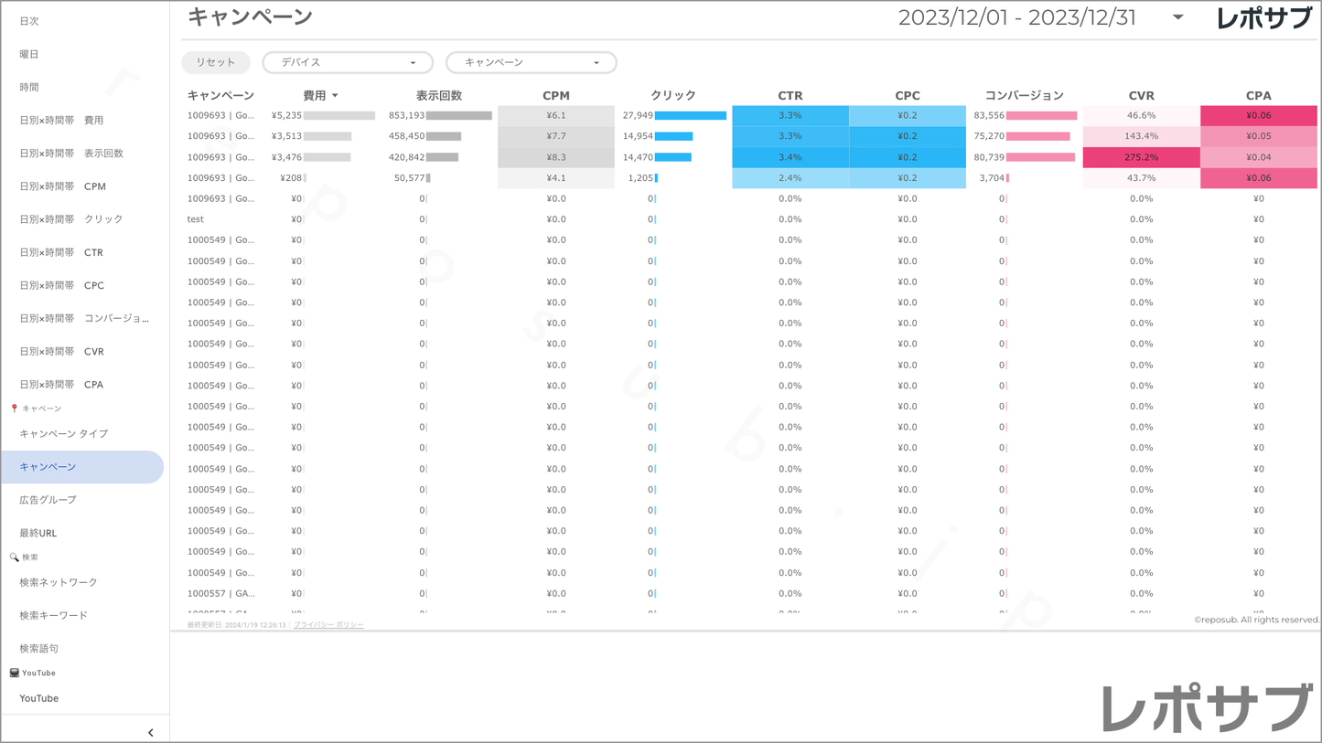
Task: Go to the 広告グループ page
Action: point(48,500)
